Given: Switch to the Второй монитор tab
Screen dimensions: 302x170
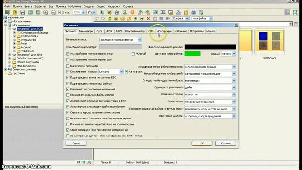Looking at the screenshot, I should [x=135, y=31].
